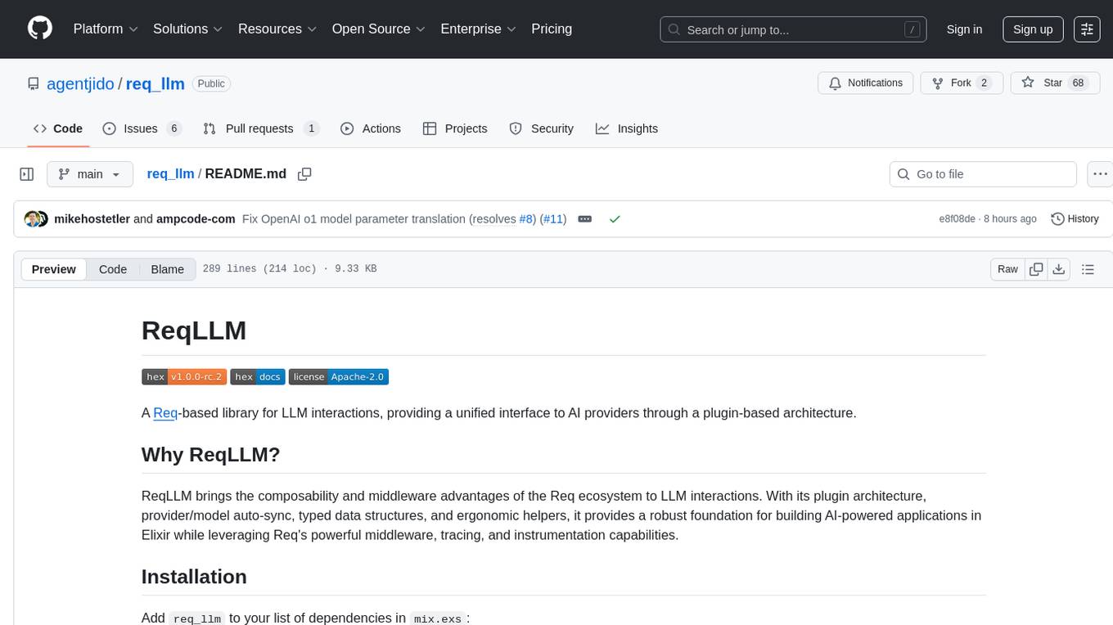
Task: Click the '289 lines (214 loc) · 9.33 KB' text
Action: [290, 269]
